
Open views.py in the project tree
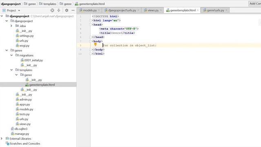pos(25,124)
